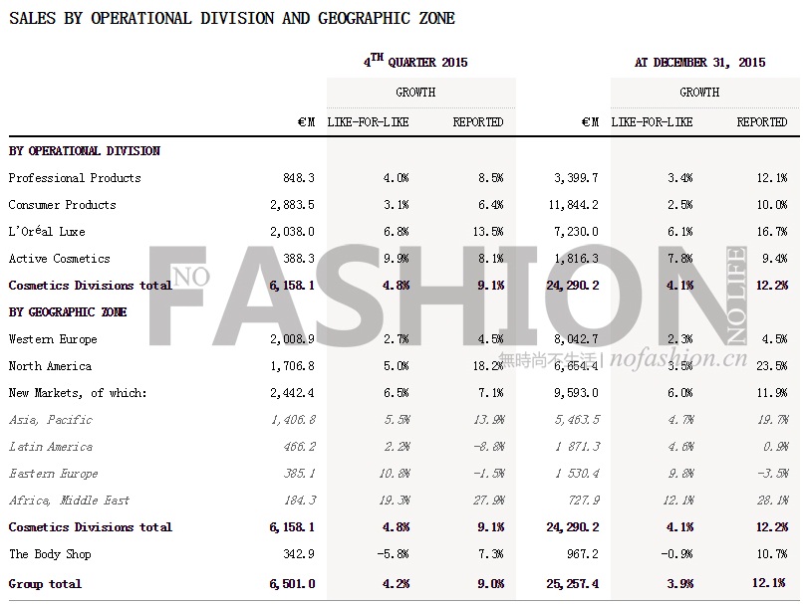
Task: Select the 'Latin America' row label
Action: [x=51, y=447]
